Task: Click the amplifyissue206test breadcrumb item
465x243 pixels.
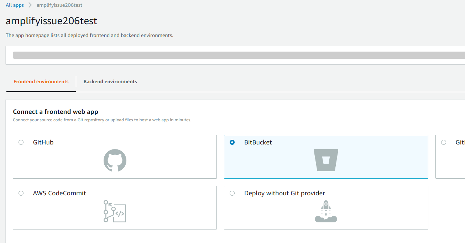Action: (x=59, y=5)
